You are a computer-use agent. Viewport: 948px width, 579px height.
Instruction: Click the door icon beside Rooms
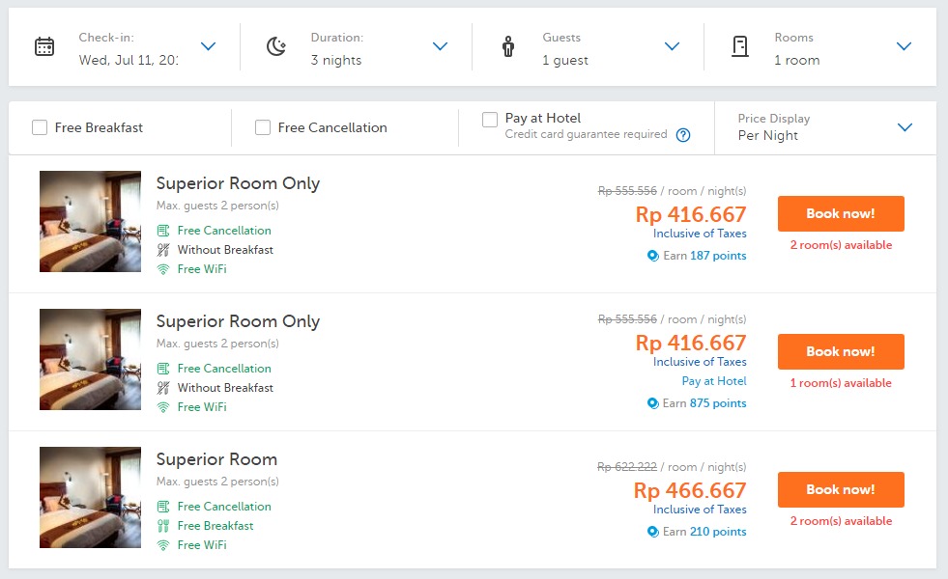click(740, 47)
